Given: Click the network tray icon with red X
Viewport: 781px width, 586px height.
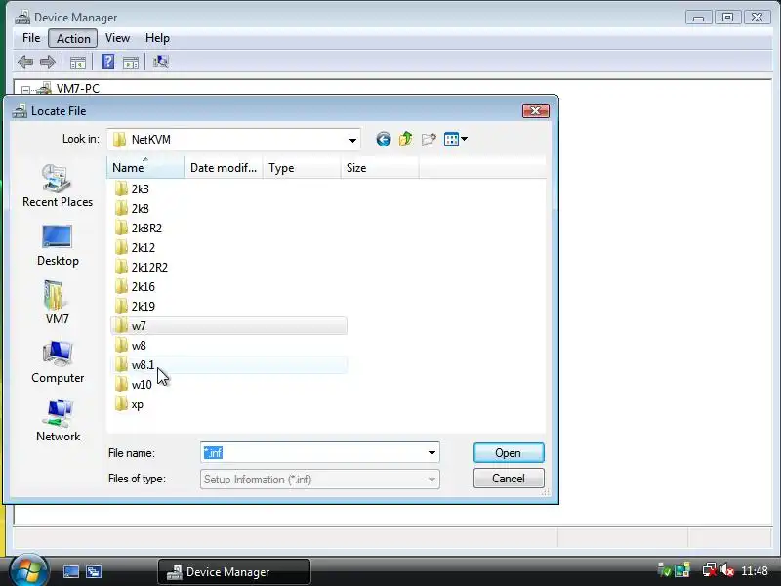Looking at the screenshot, I should [709, 570].
